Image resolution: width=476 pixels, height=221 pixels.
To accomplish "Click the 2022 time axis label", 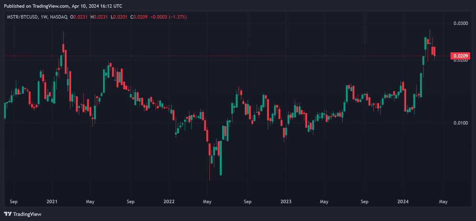I will point(169,202).
